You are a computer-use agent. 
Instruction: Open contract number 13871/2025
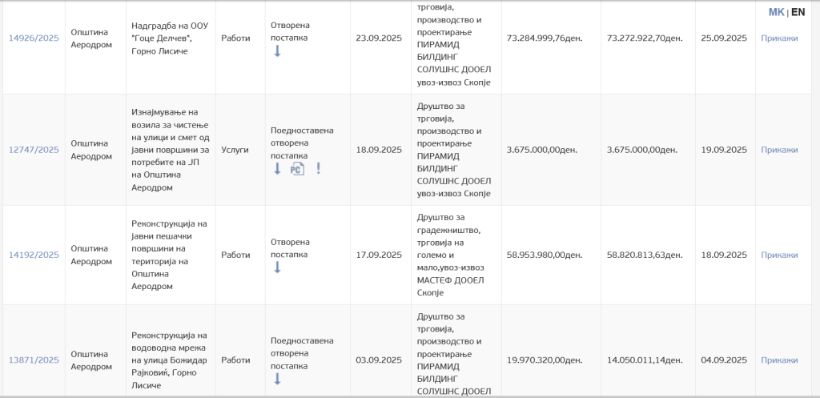click(x=34, y=360)
